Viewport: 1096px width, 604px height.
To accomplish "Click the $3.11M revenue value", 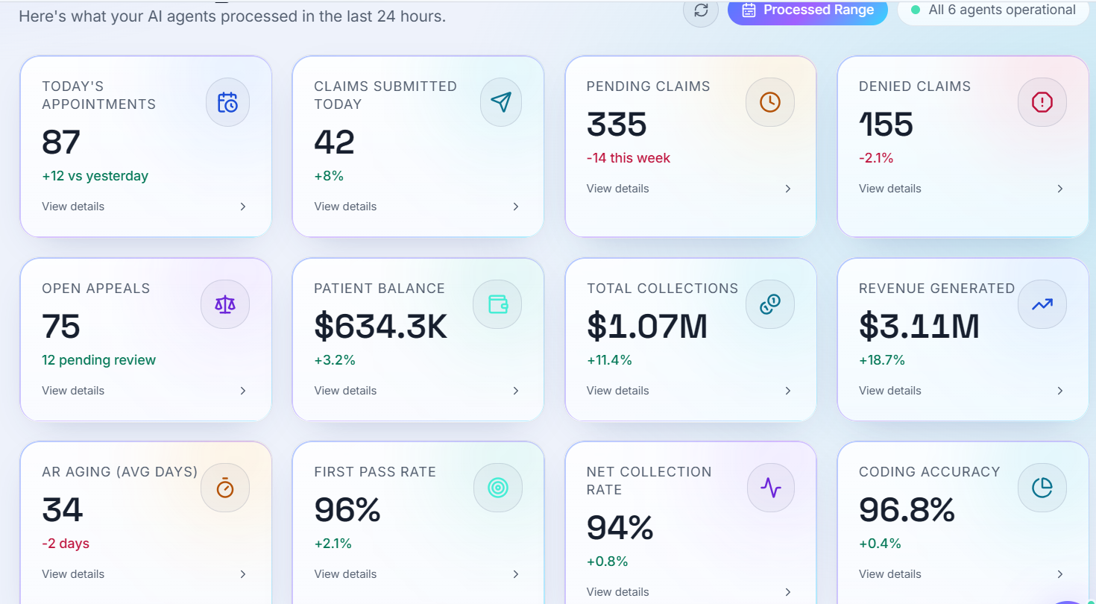I will (919, 327).
